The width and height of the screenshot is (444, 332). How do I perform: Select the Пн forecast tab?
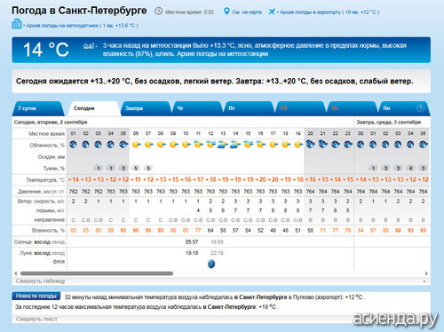(x=403, y=108)
